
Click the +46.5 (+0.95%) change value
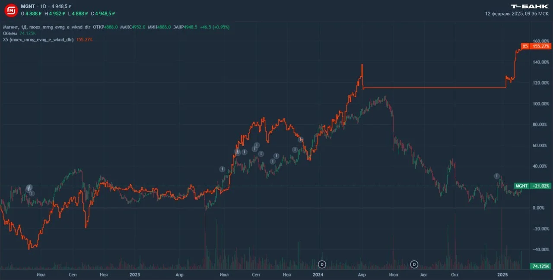click(215, 27)
